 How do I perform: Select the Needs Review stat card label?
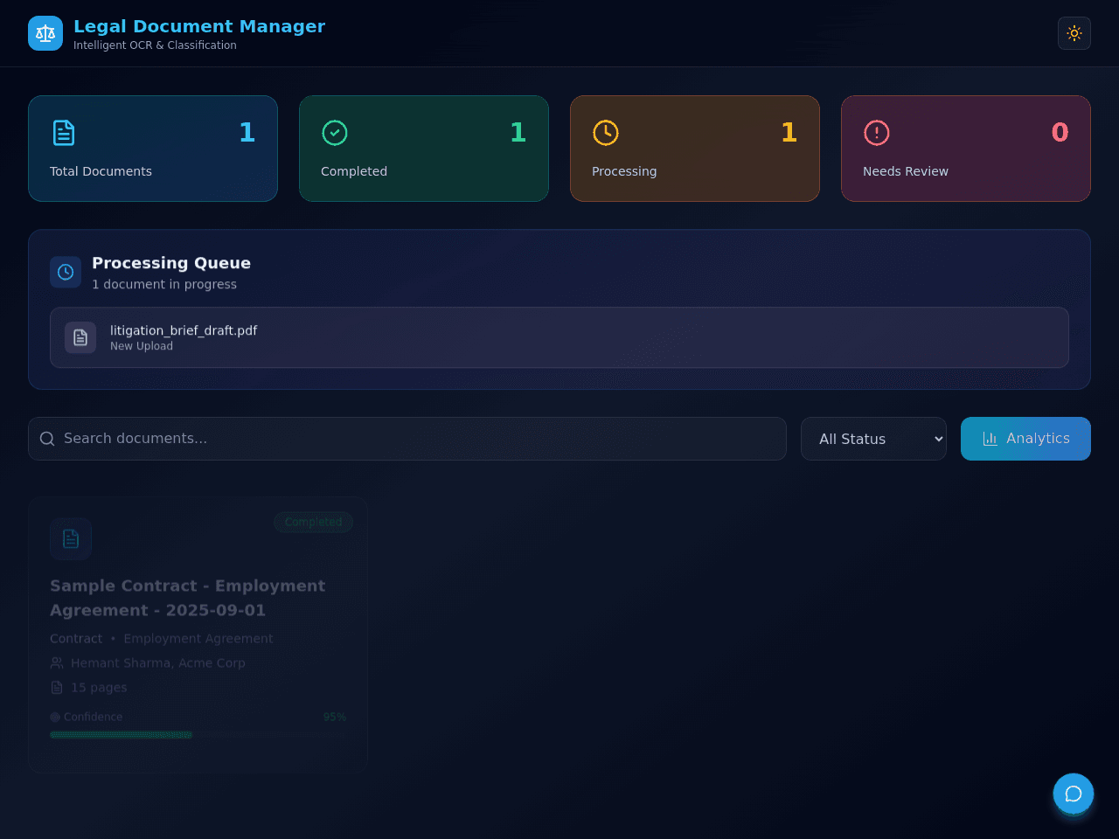(906, 171)
